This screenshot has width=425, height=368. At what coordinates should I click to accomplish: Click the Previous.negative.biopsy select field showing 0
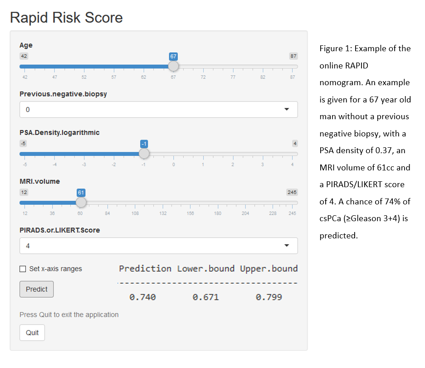159,109
